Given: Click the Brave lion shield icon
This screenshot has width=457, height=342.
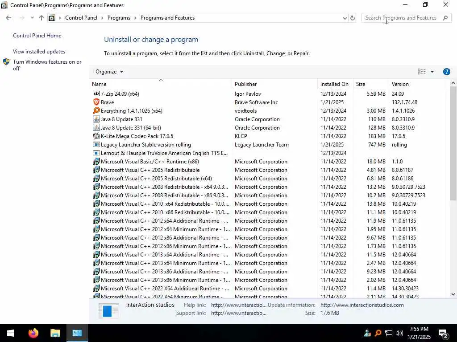Looking at the screenshot, I should [x=96, y=102].
